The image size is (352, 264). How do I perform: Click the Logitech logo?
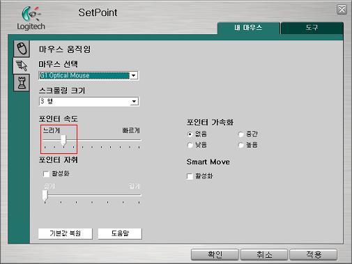(x=31, y=18)
